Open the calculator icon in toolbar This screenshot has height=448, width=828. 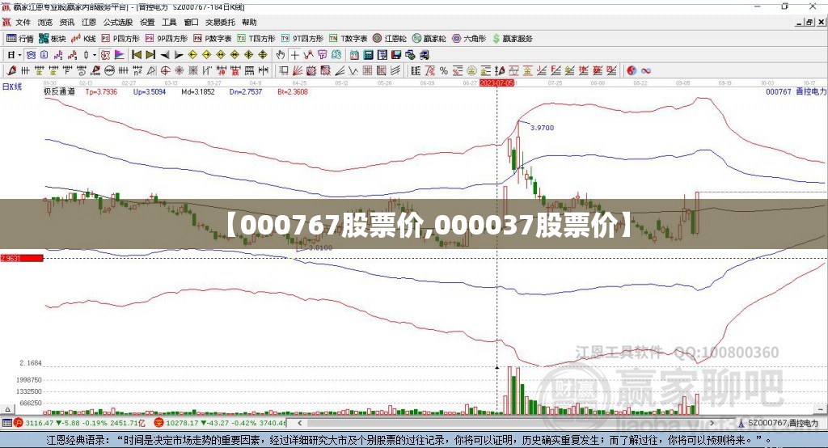[368, 55]
